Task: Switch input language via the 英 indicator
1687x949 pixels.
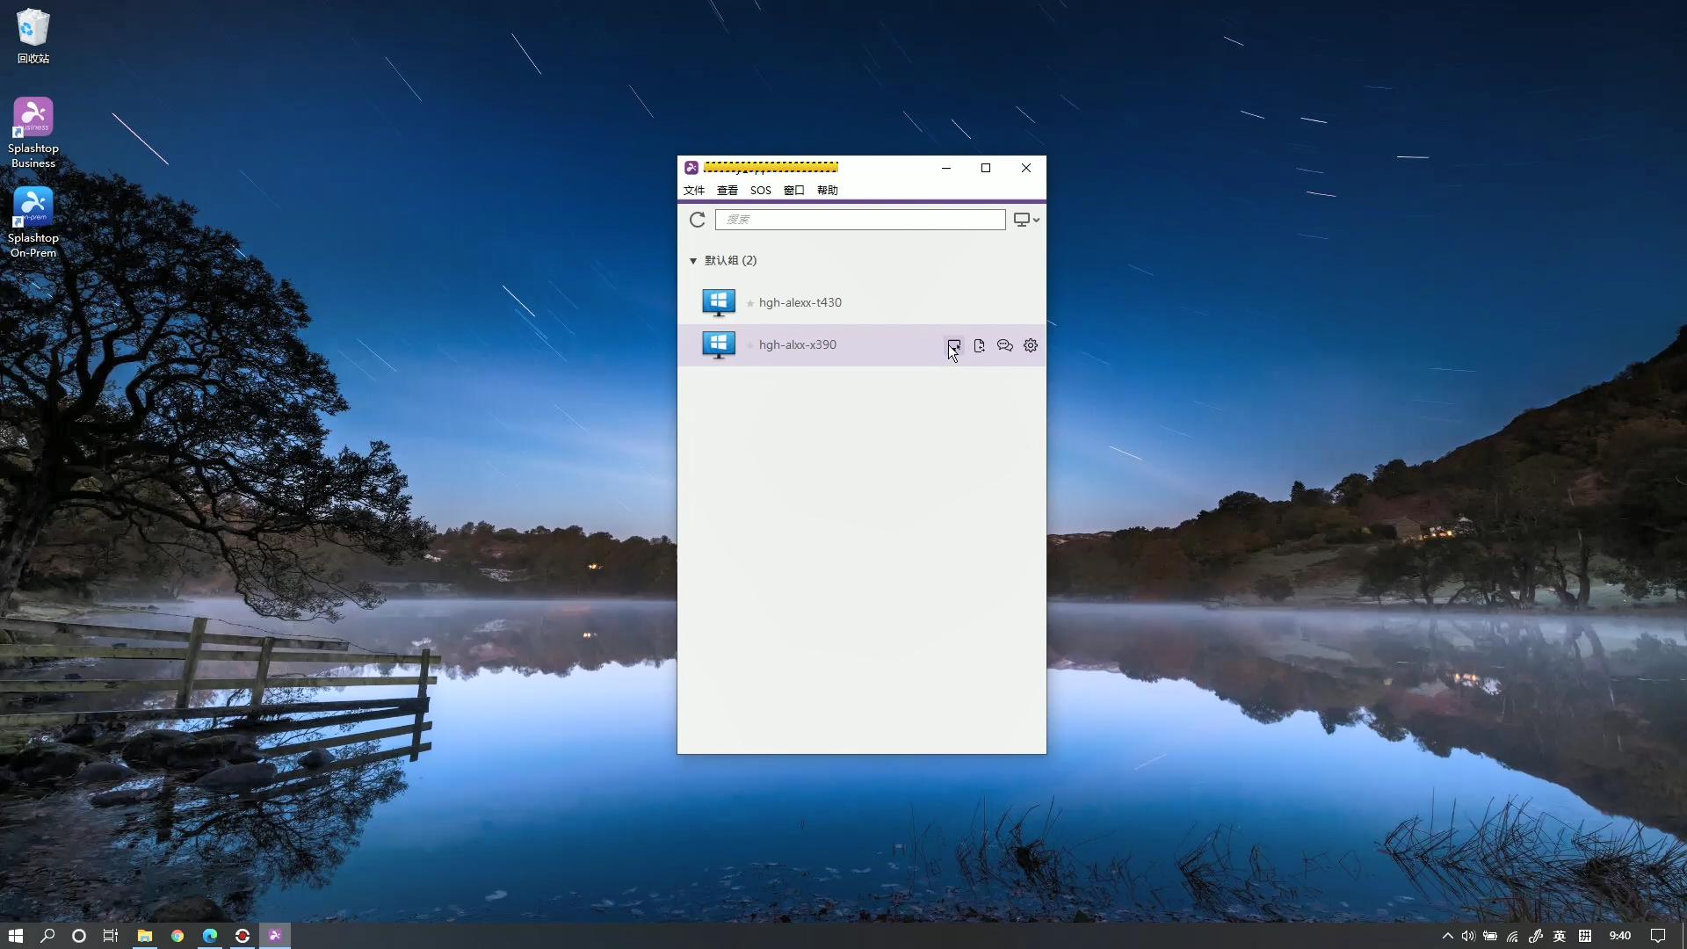Action: click(x=1560, y=936)
